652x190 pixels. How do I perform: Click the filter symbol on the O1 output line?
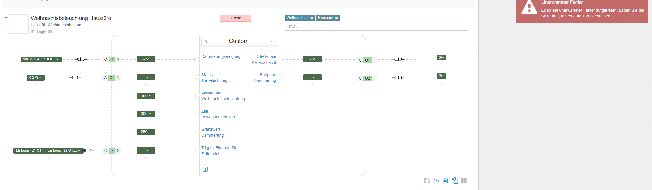tap(398, 59)
